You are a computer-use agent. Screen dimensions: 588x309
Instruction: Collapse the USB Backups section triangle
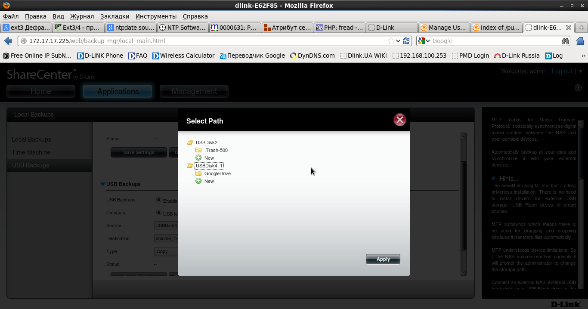click(103, 184)
